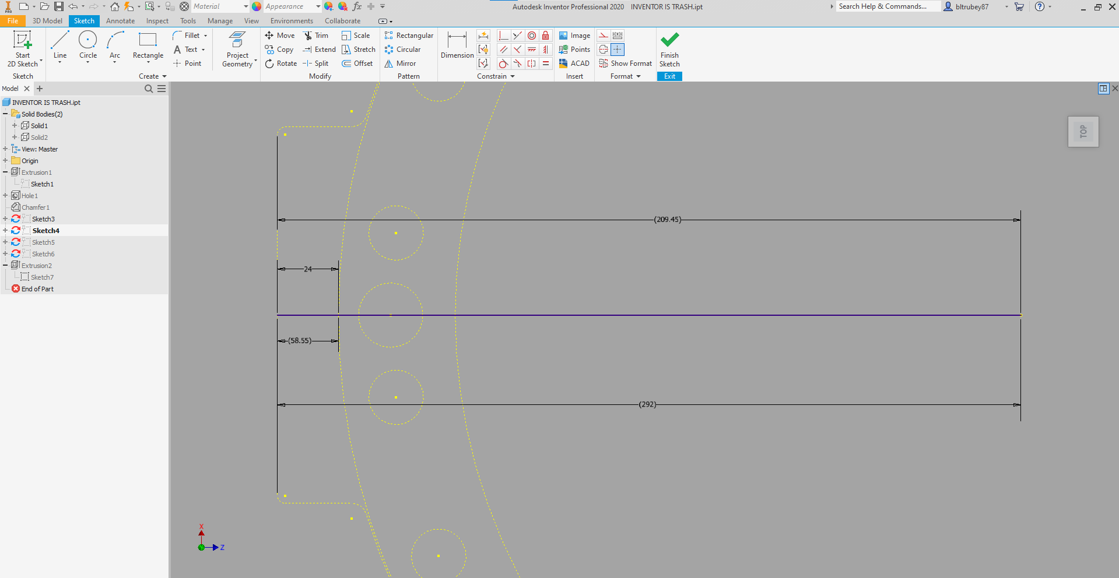
Task: Toggle the Offset tool
Action: [357, 63]
